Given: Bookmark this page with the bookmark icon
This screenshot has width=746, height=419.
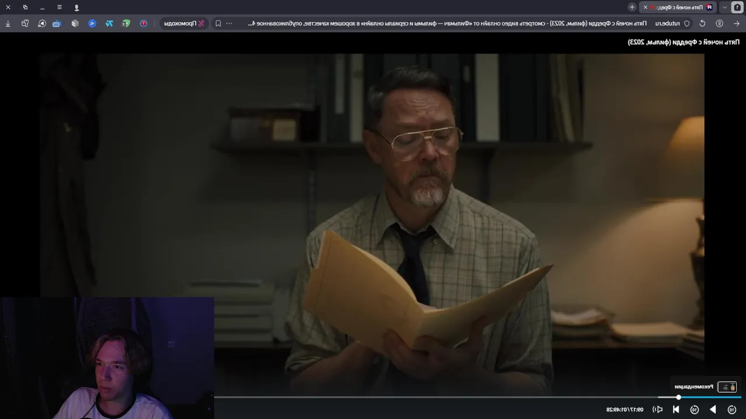Looking at the screenshot, I should tap(218, 23).
